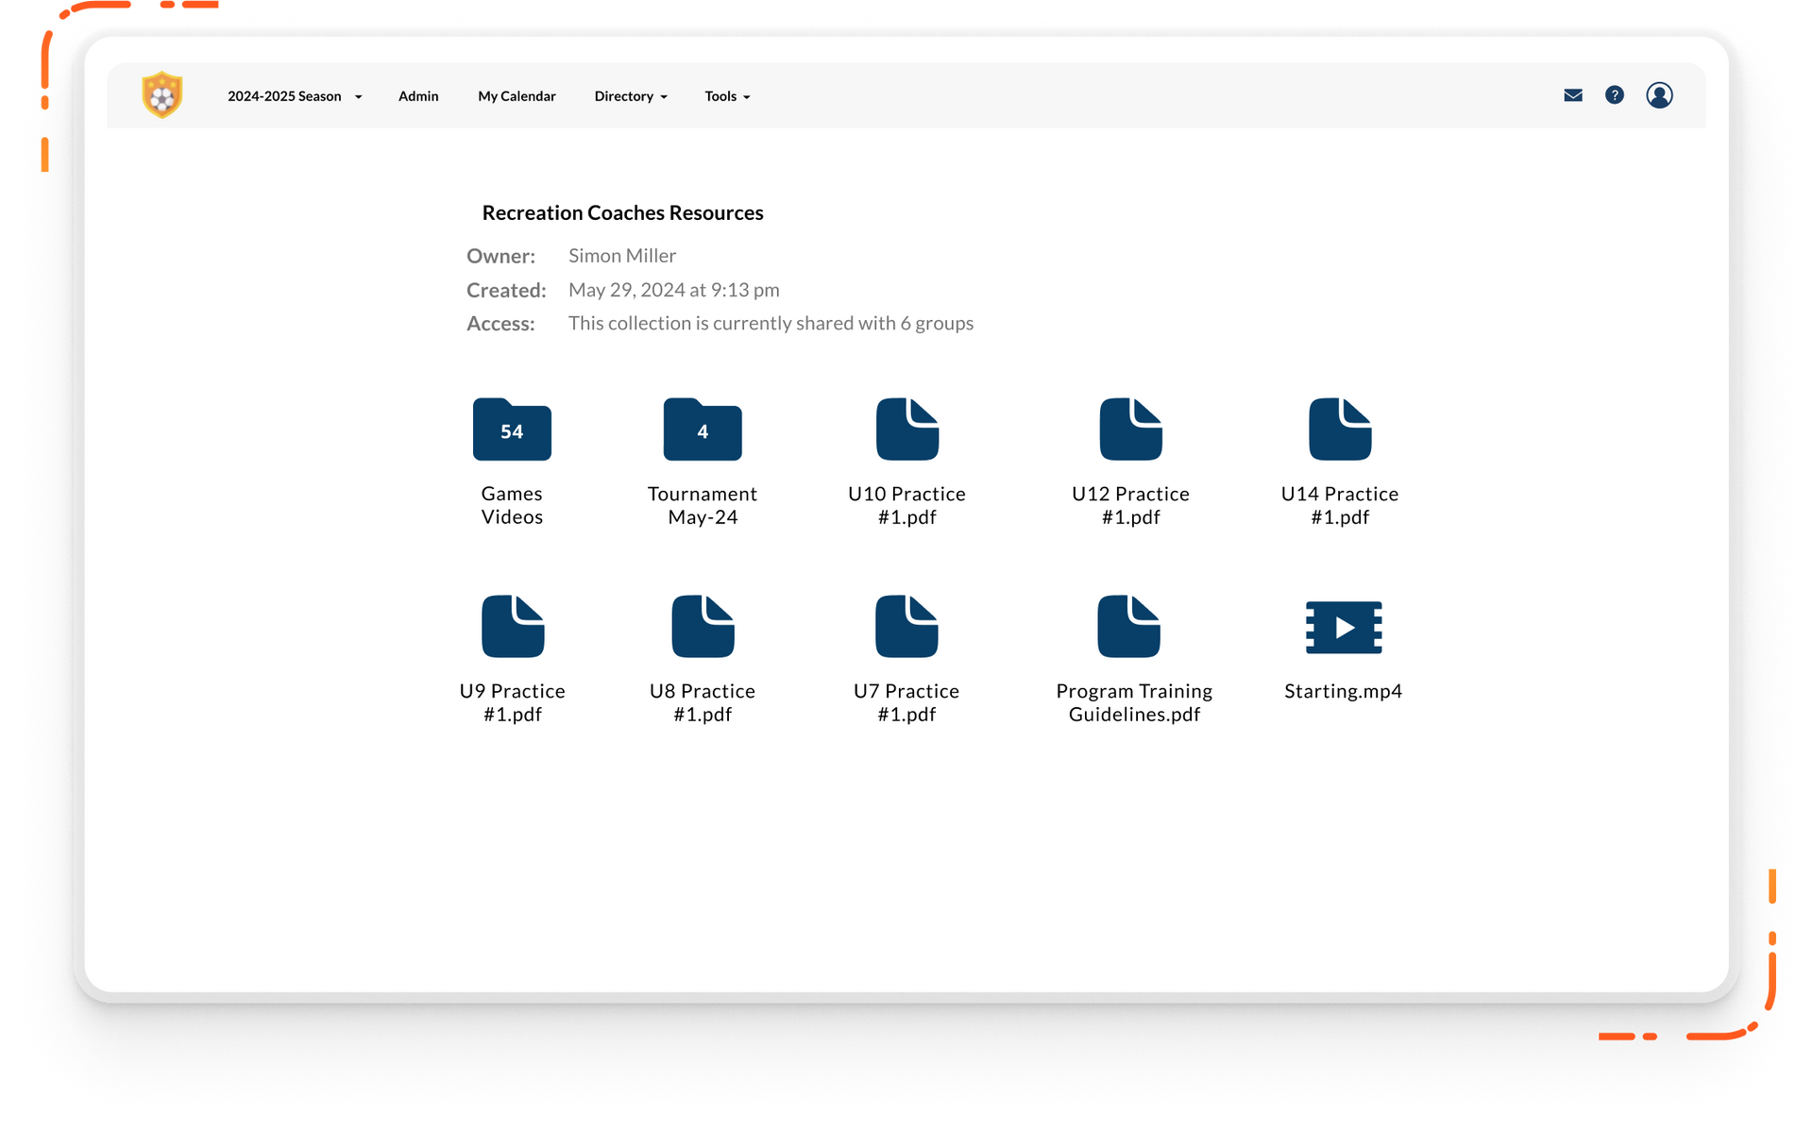Open the Tournament May-24 folder
The height and width of the screenshot is (1129, 1813).
pos(703,430)
